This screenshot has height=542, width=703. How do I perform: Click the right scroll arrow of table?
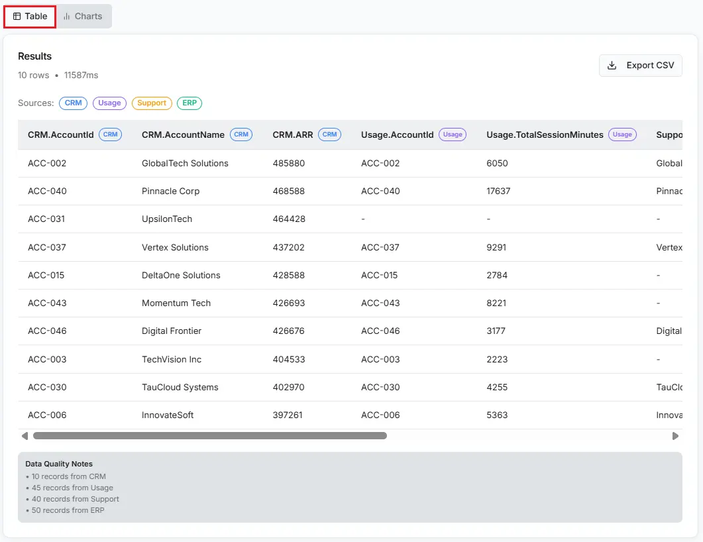point(675,436)
